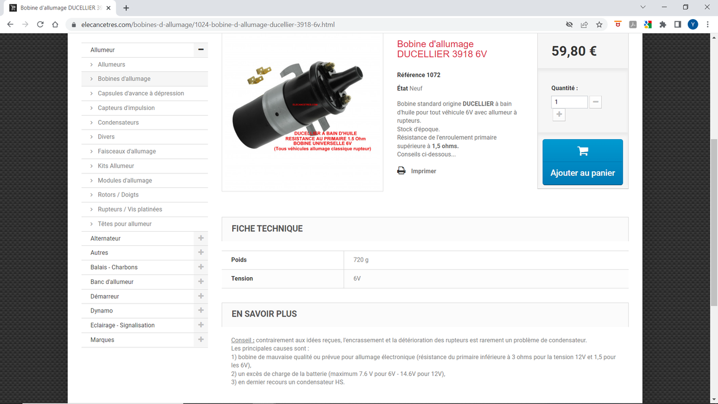Click the 59,80 € price
718x404 pixels.
(x=574, y=51)
